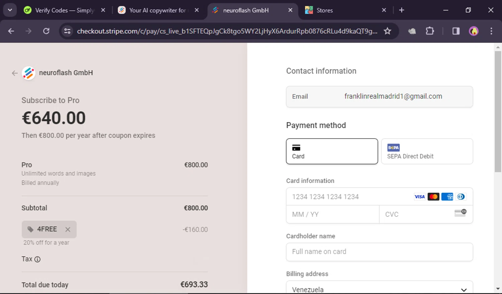Click the cloud-shaped extension icon in toolbar
Viewport: 502px width, 294px height.
click(412, 31)
